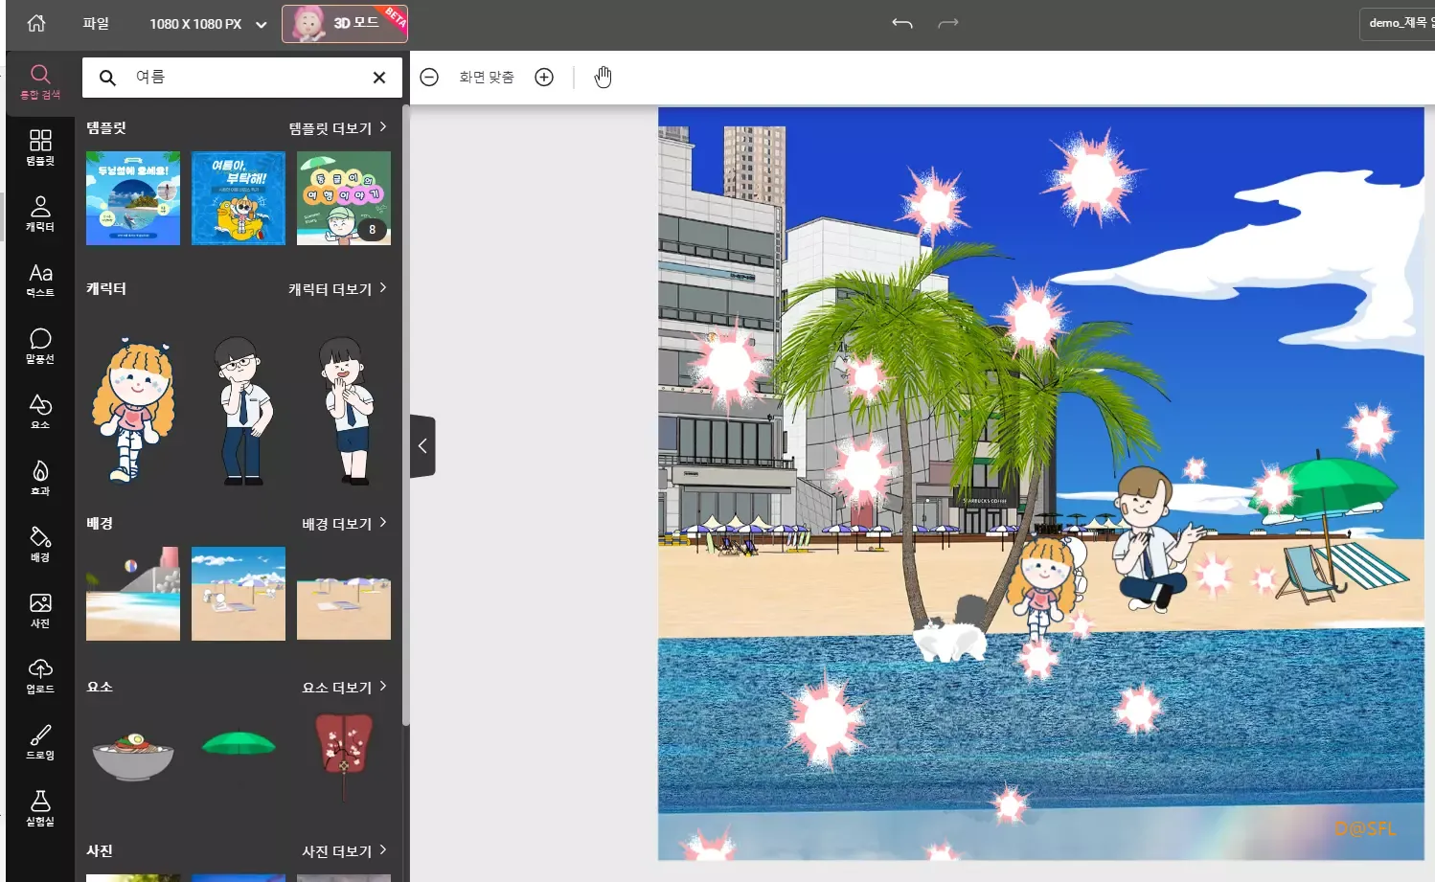Click the search magnifier icon in the search box
The height and width of the screenshot is (882, 1435).
click(107, 78)
